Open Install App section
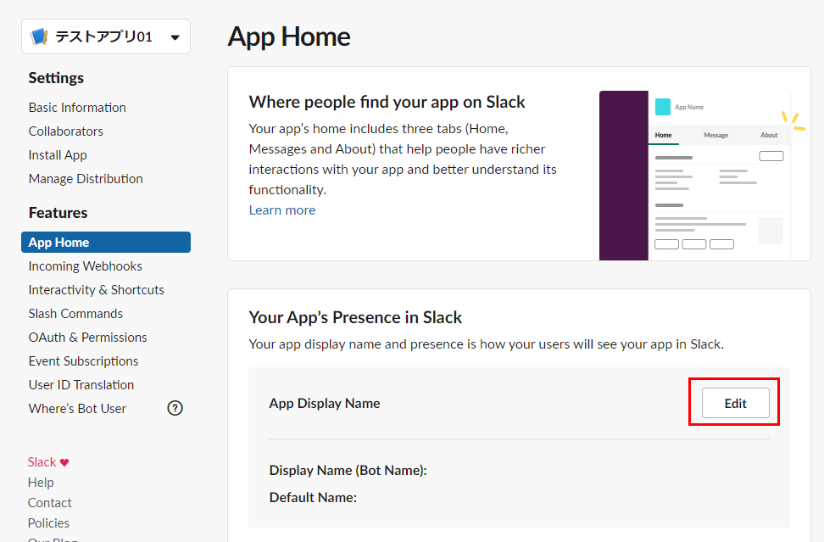824x542 pixels. tap(58, 154)
